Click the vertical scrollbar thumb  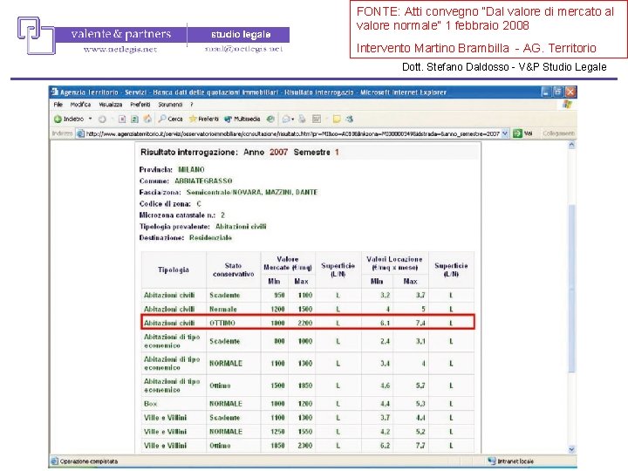pos(571,289)
